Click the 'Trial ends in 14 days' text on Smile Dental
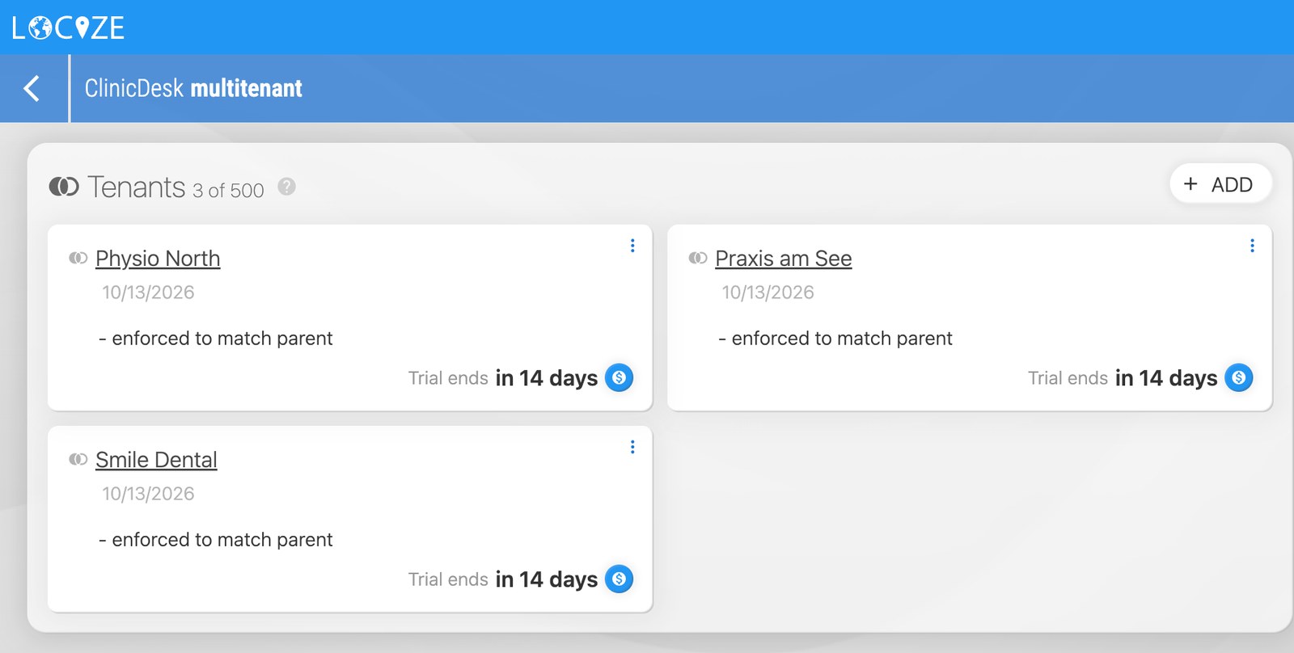This screenshot has height=653, width=1294. (503, 579)
